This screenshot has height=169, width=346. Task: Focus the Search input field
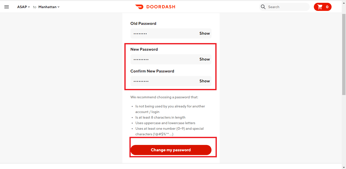[x=287, y=7]
